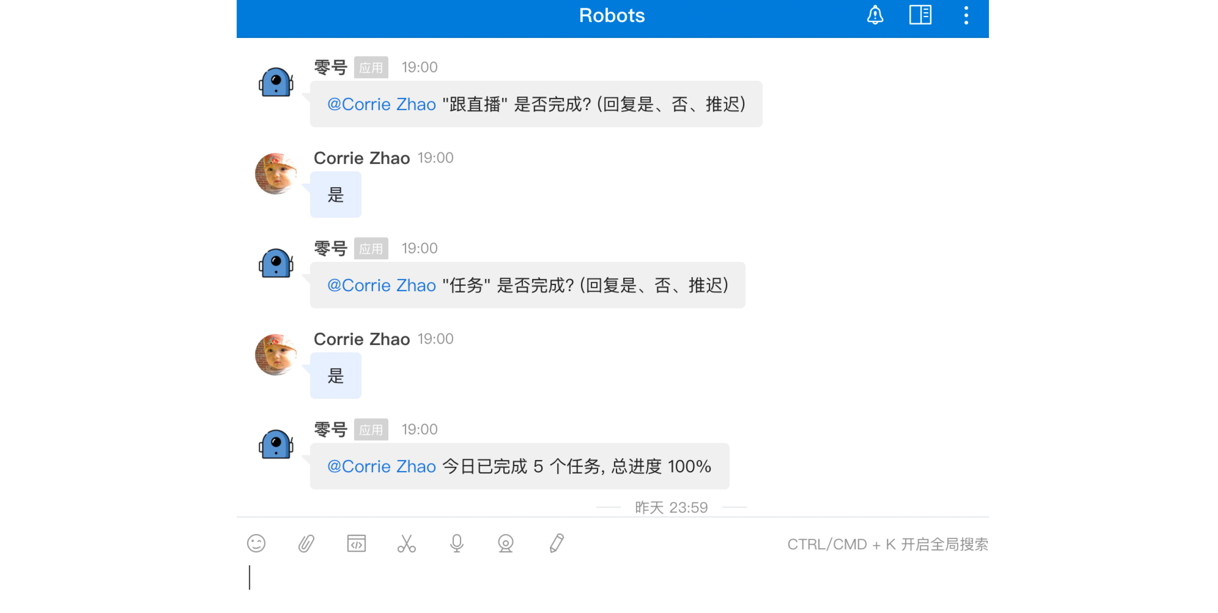This screenshot has width=1218, height=613.
Task: Insert a code snippet
Action: pos(356,544)
